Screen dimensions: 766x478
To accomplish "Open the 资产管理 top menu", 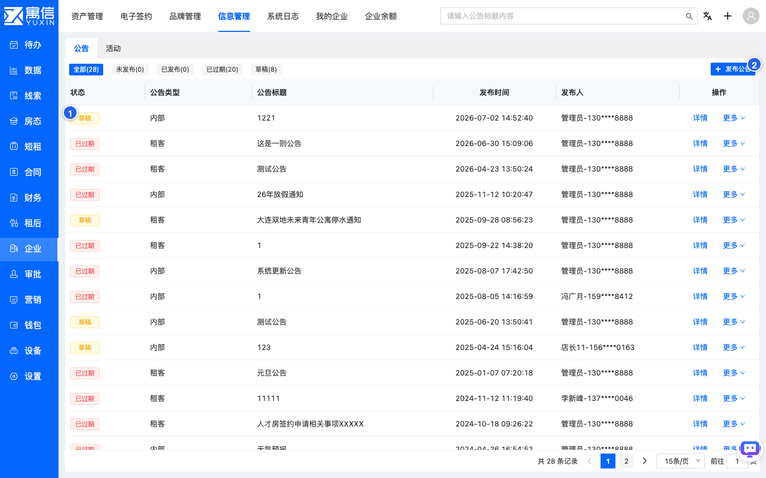I will point(87,16).
